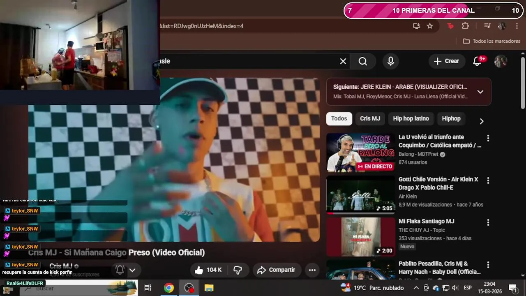Viewport: 526px width, 296px height.
Task: Show more filter chips with the arrow
Action: pyautogui.click(x=482, y=121)
